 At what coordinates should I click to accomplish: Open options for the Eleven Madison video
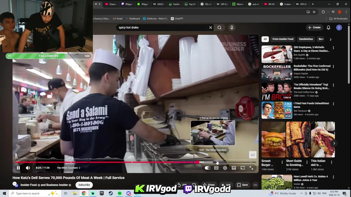pos(333,48)
